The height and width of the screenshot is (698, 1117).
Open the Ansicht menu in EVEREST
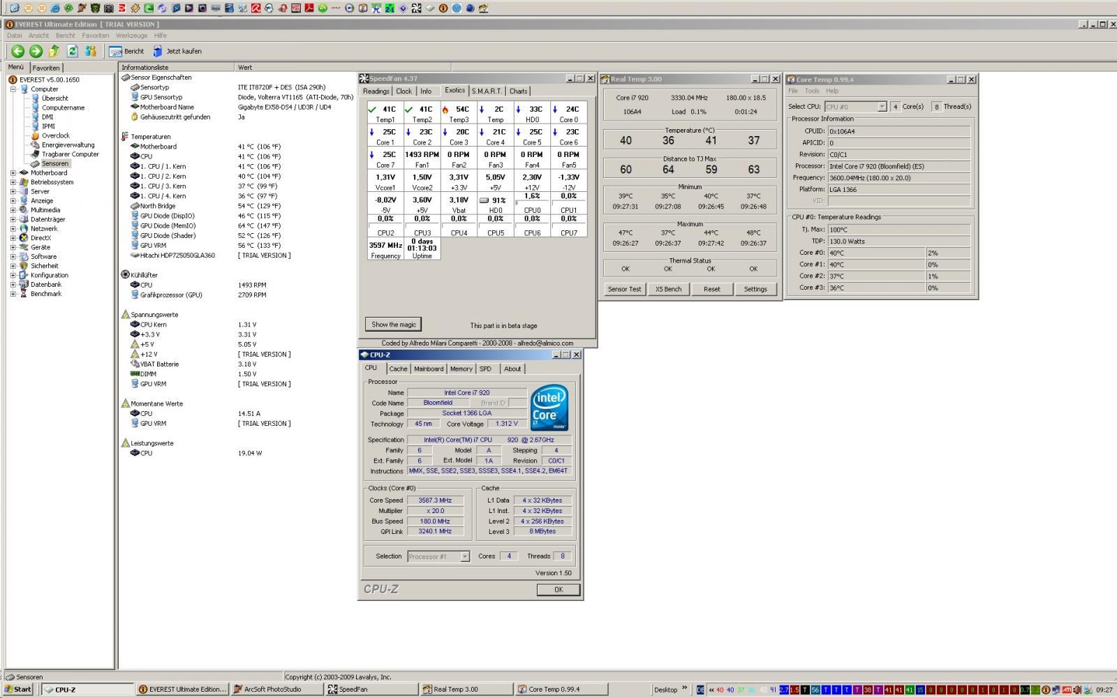pos(38,36)
